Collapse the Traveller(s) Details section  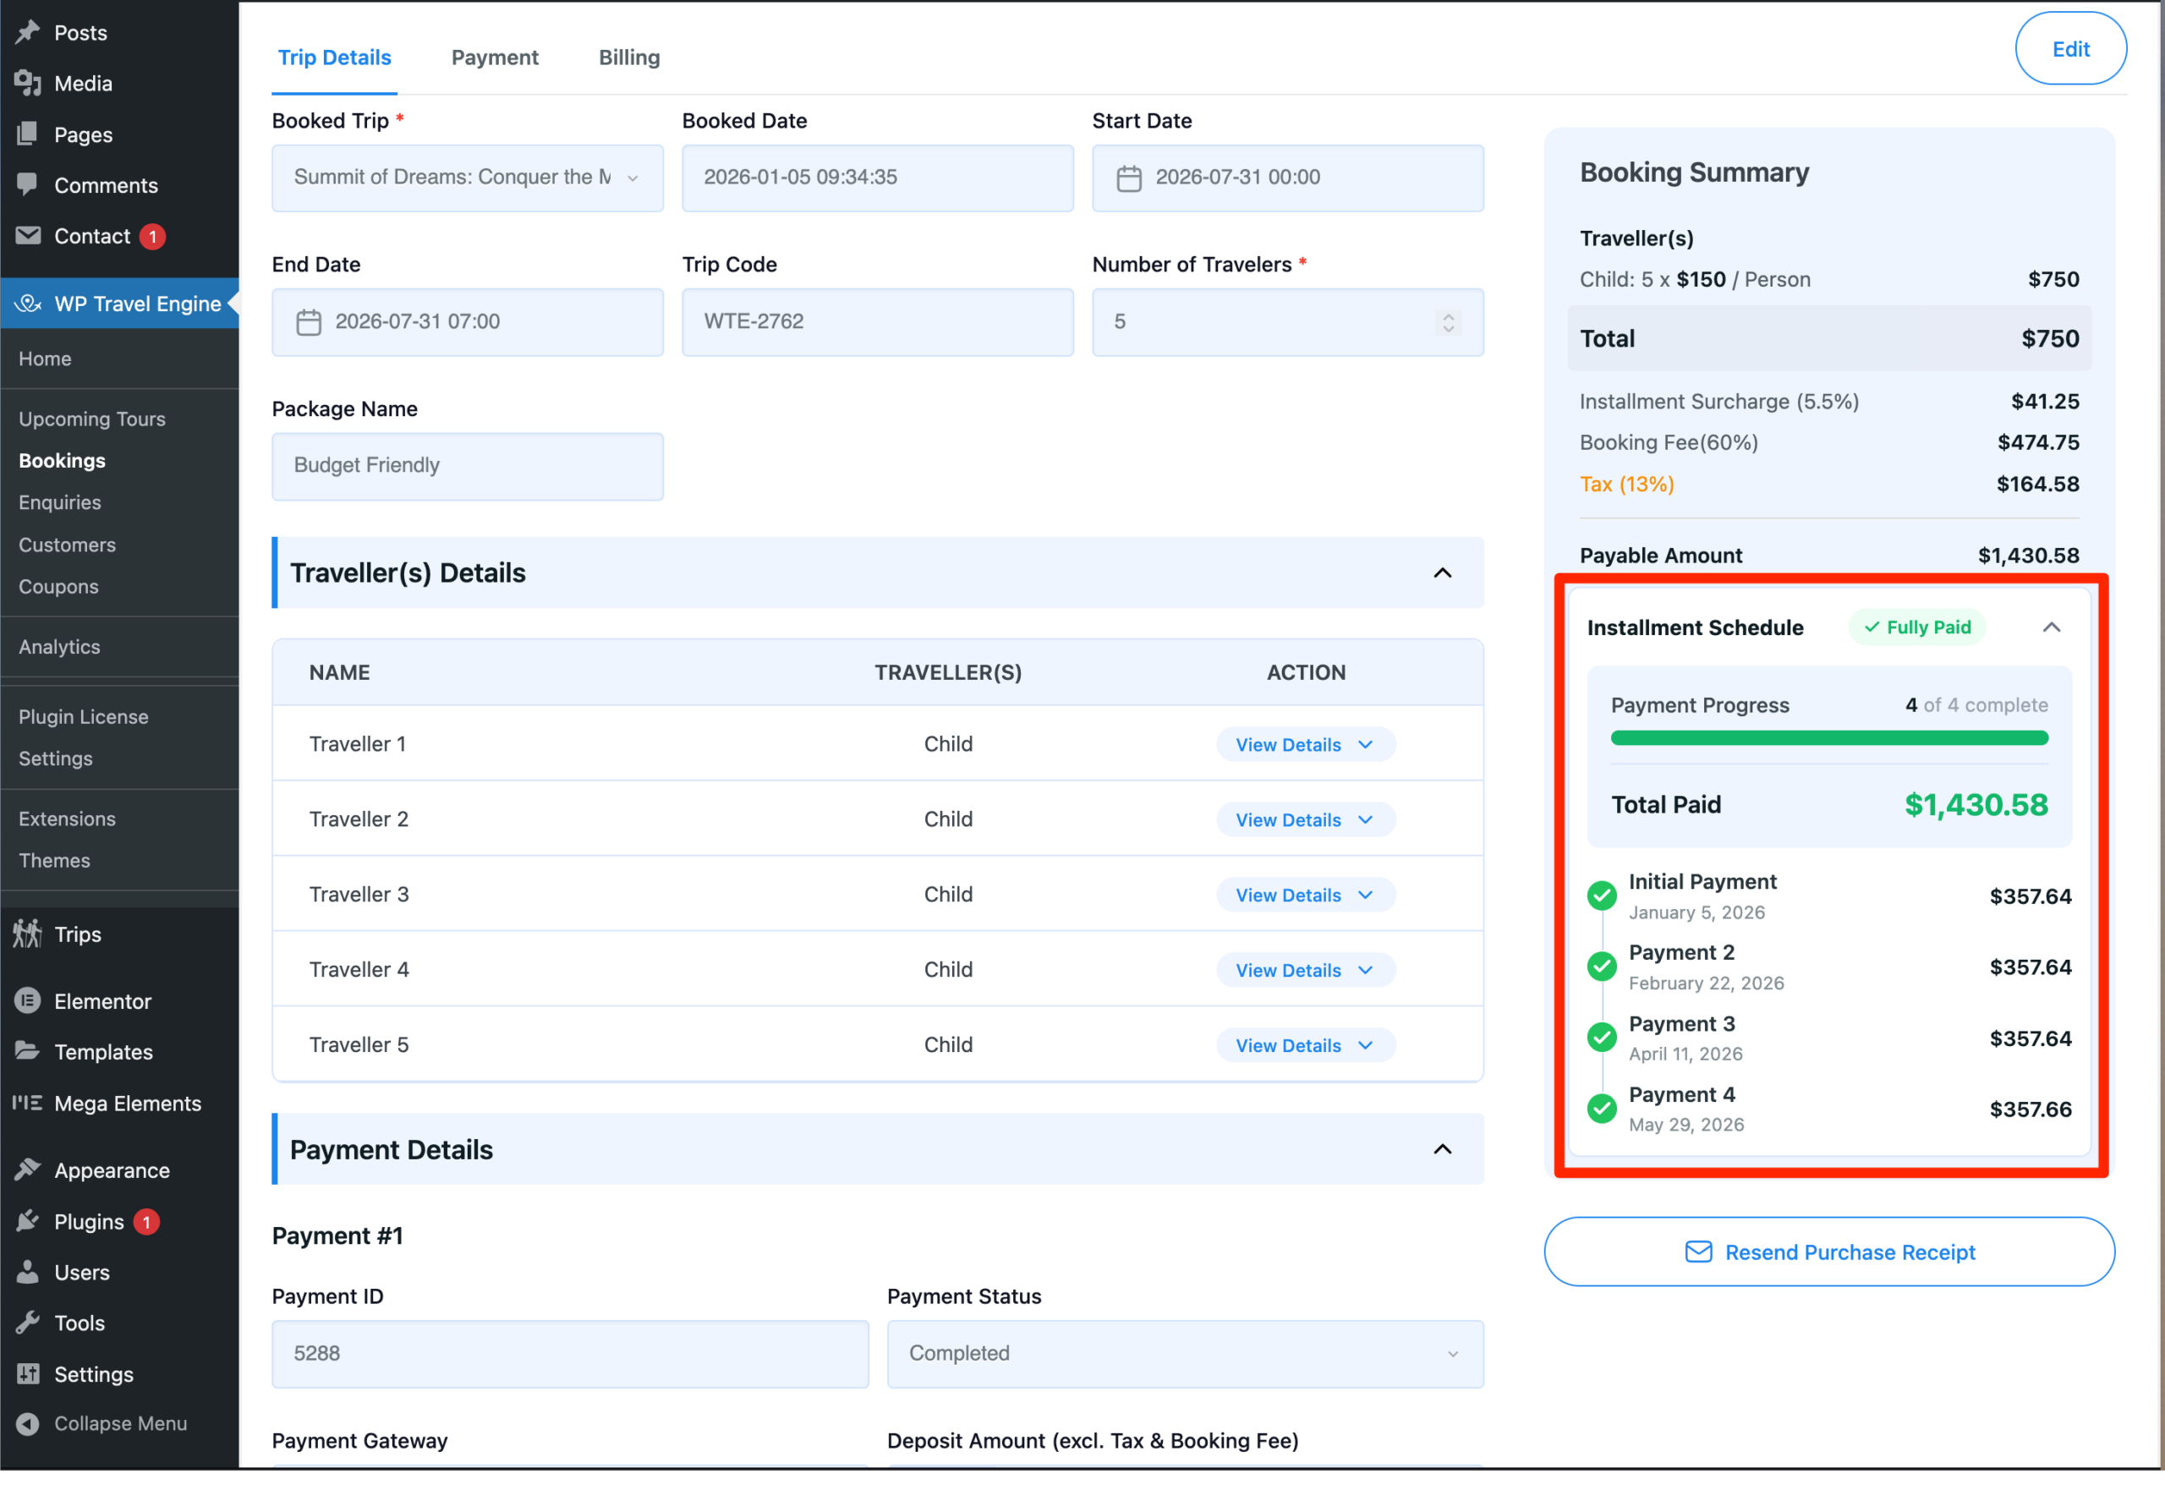pos(1442,572)
